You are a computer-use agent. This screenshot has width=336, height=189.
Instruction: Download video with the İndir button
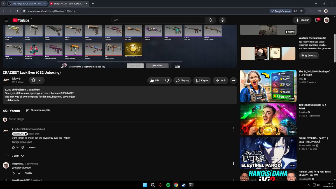tap(221, 80)
